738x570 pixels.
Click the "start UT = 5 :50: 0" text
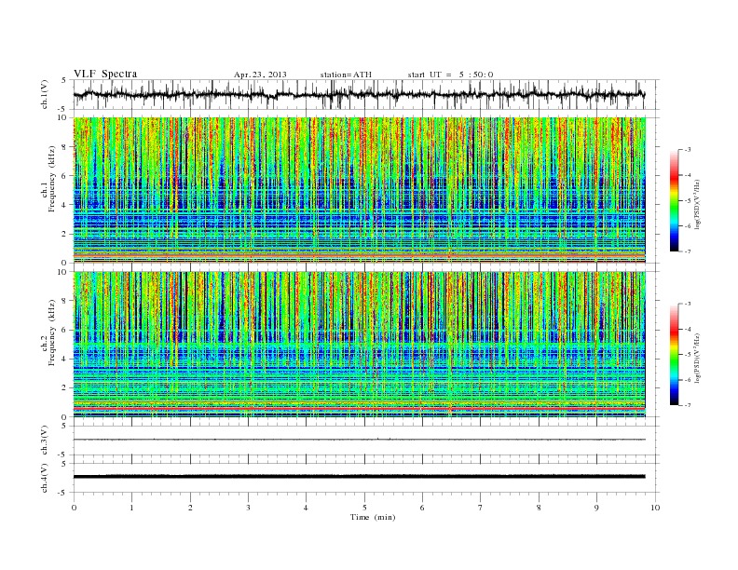point(450,75)
